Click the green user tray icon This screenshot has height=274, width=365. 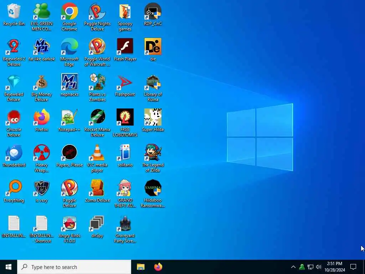point(302,267)
